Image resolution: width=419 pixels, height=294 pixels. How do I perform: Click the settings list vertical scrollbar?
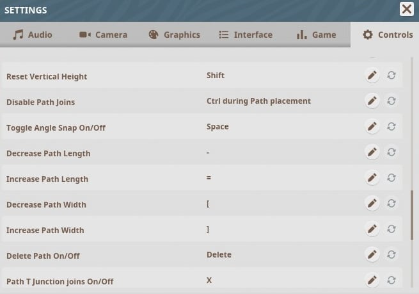(x=412, y=215)
